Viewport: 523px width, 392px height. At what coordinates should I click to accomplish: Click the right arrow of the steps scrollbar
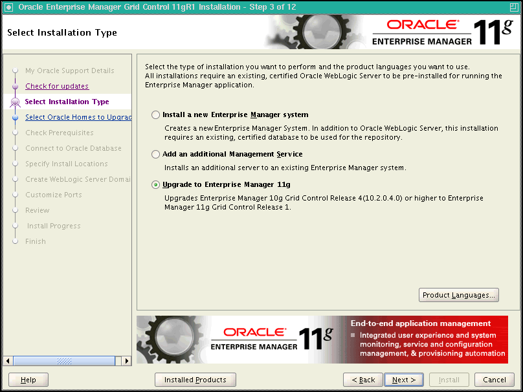(126, 361)
